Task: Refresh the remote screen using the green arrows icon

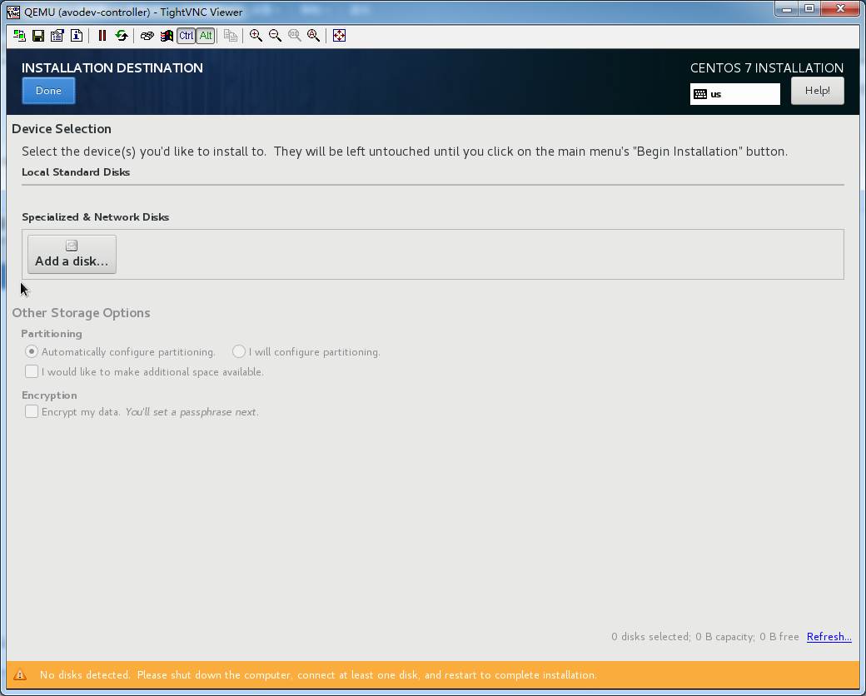Action: (122, 36)
